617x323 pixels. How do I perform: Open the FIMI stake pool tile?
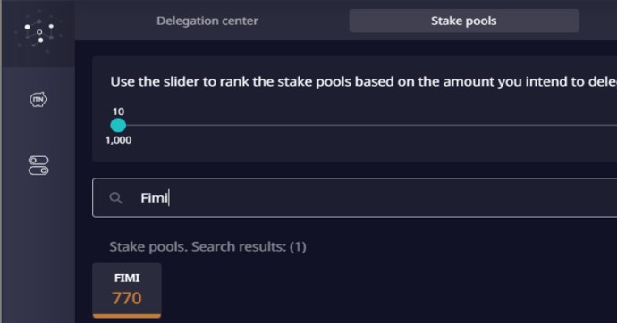click(x=127, y=290)
